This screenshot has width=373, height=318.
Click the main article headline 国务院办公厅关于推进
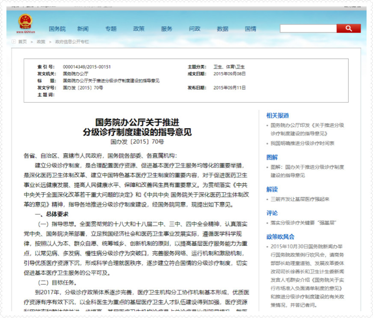tap(137, 123)
